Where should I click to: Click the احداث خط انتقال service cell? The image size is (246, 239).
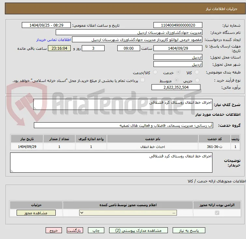(152, 147)
